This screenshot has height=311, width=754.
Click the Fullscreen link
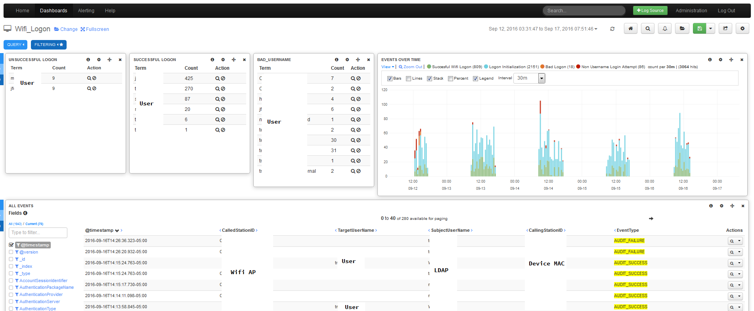(x=95, y=29)
